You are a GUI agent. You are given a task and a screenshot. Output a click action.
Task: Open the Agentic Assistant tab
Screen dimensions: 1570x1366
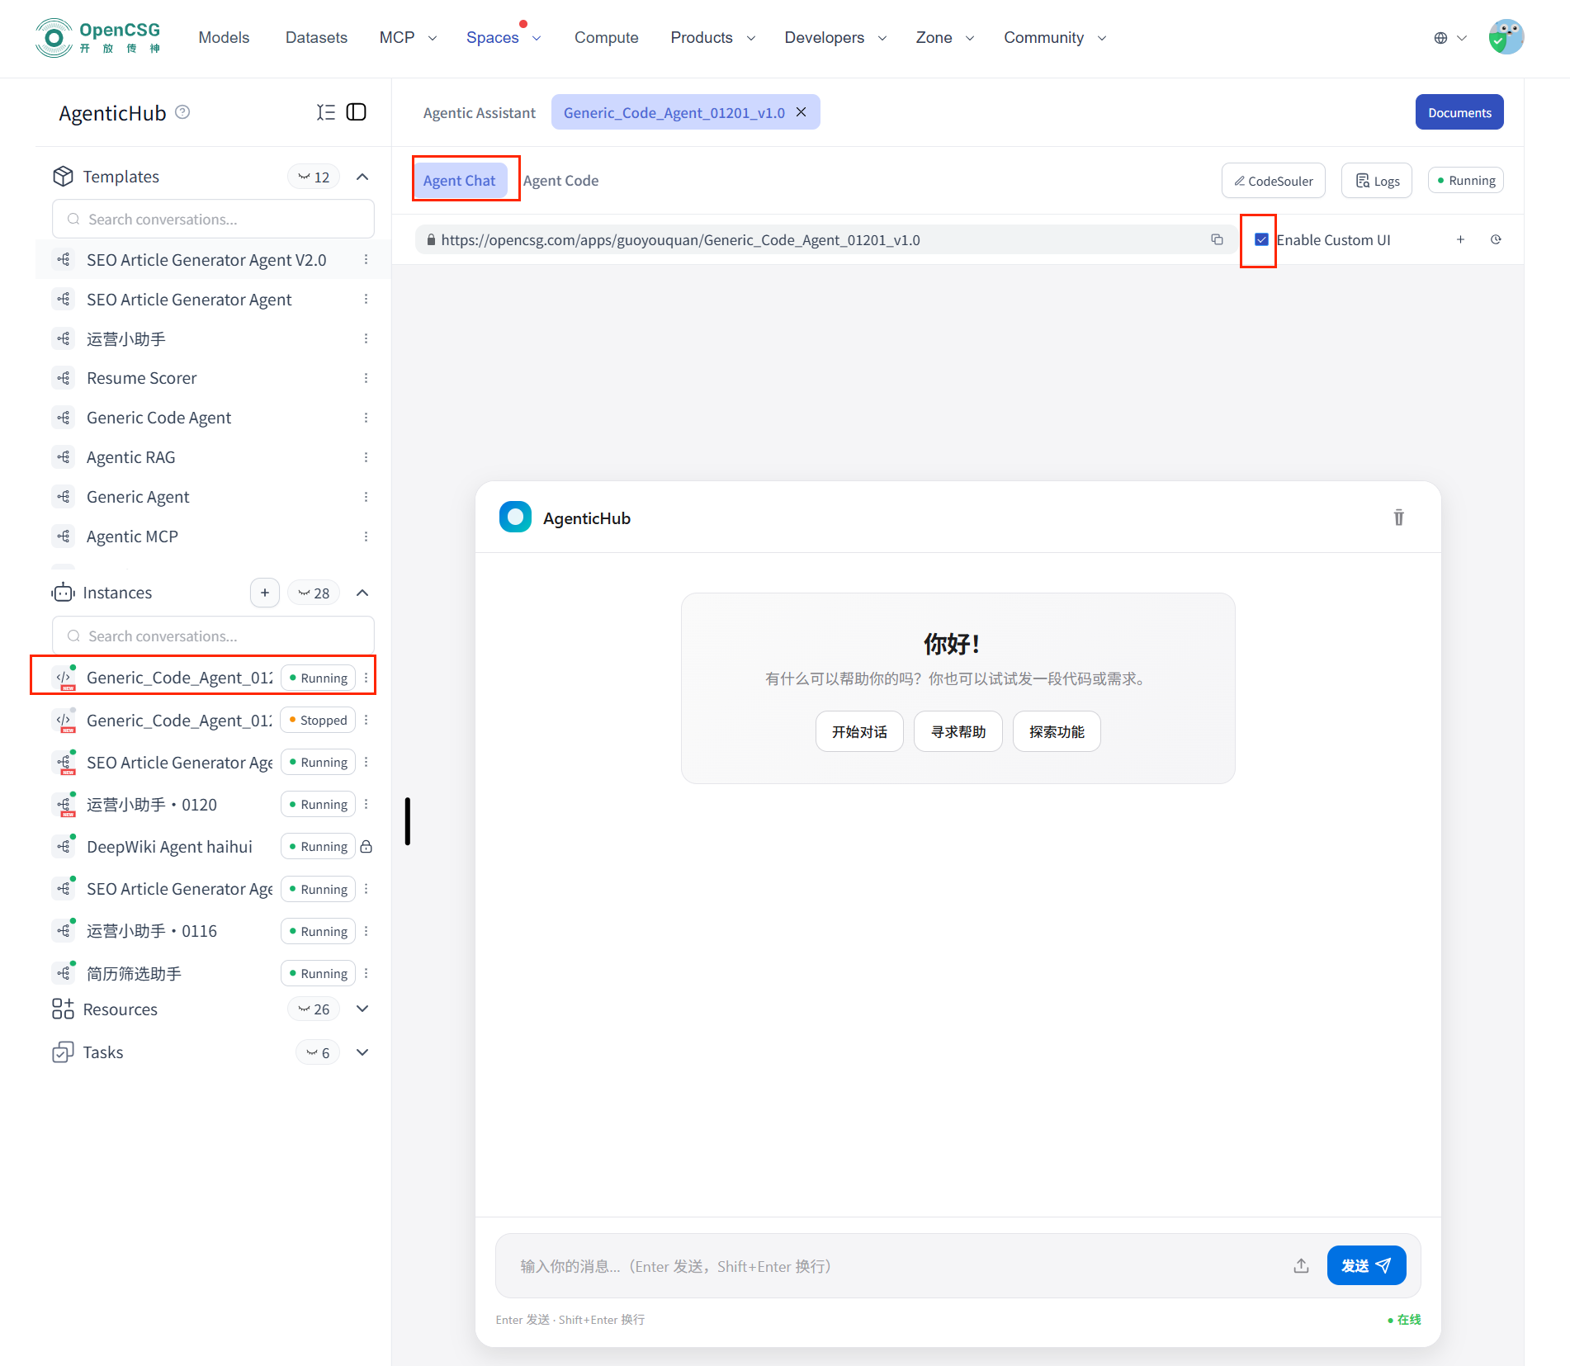click(479, 113)
